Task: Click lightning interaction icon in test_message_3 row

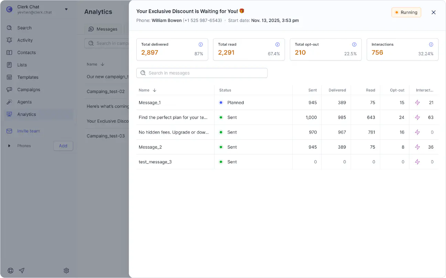Action: [417, 162]
